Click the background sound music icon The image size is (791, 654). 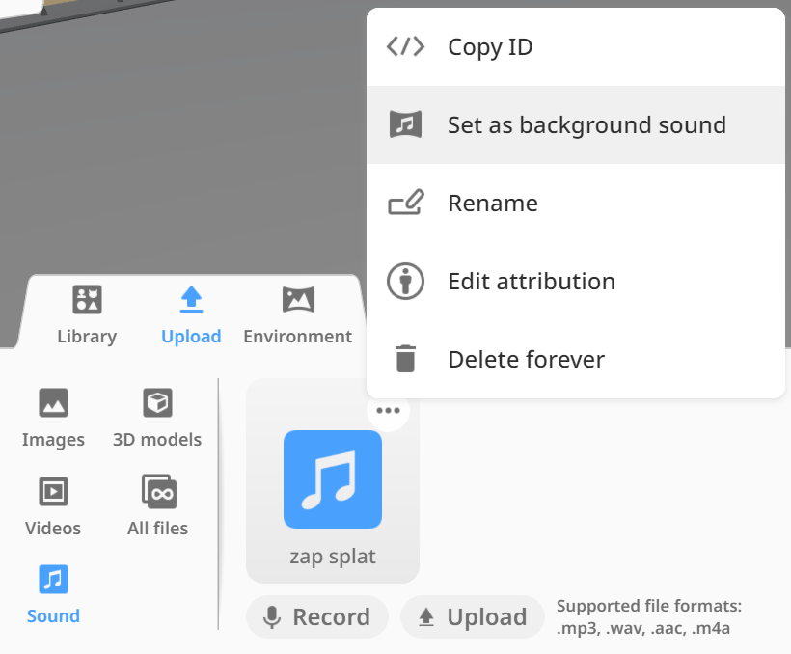click(405, 124)
